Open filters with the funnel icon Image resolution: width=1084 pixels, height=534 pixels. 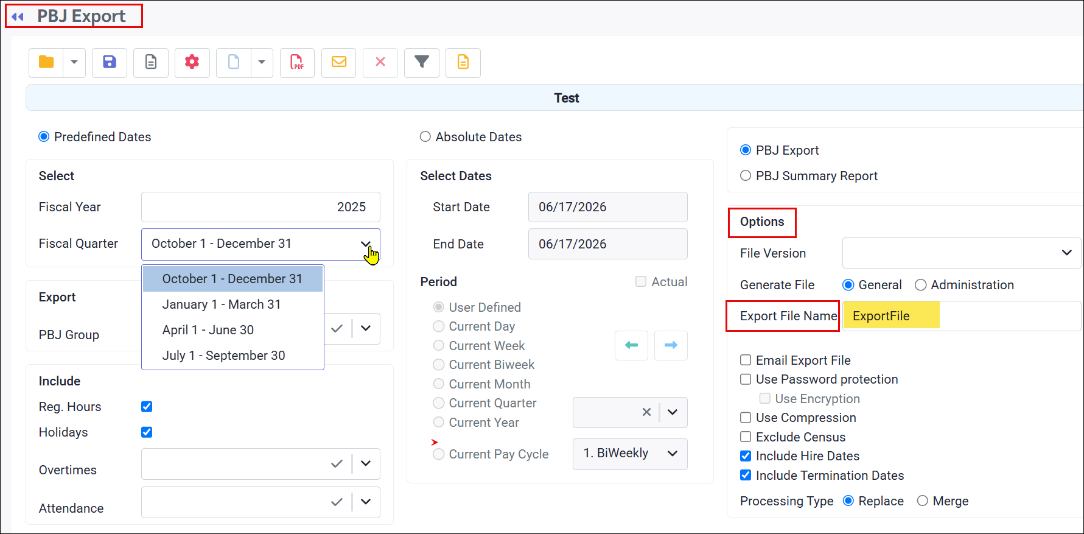[422, 62]
